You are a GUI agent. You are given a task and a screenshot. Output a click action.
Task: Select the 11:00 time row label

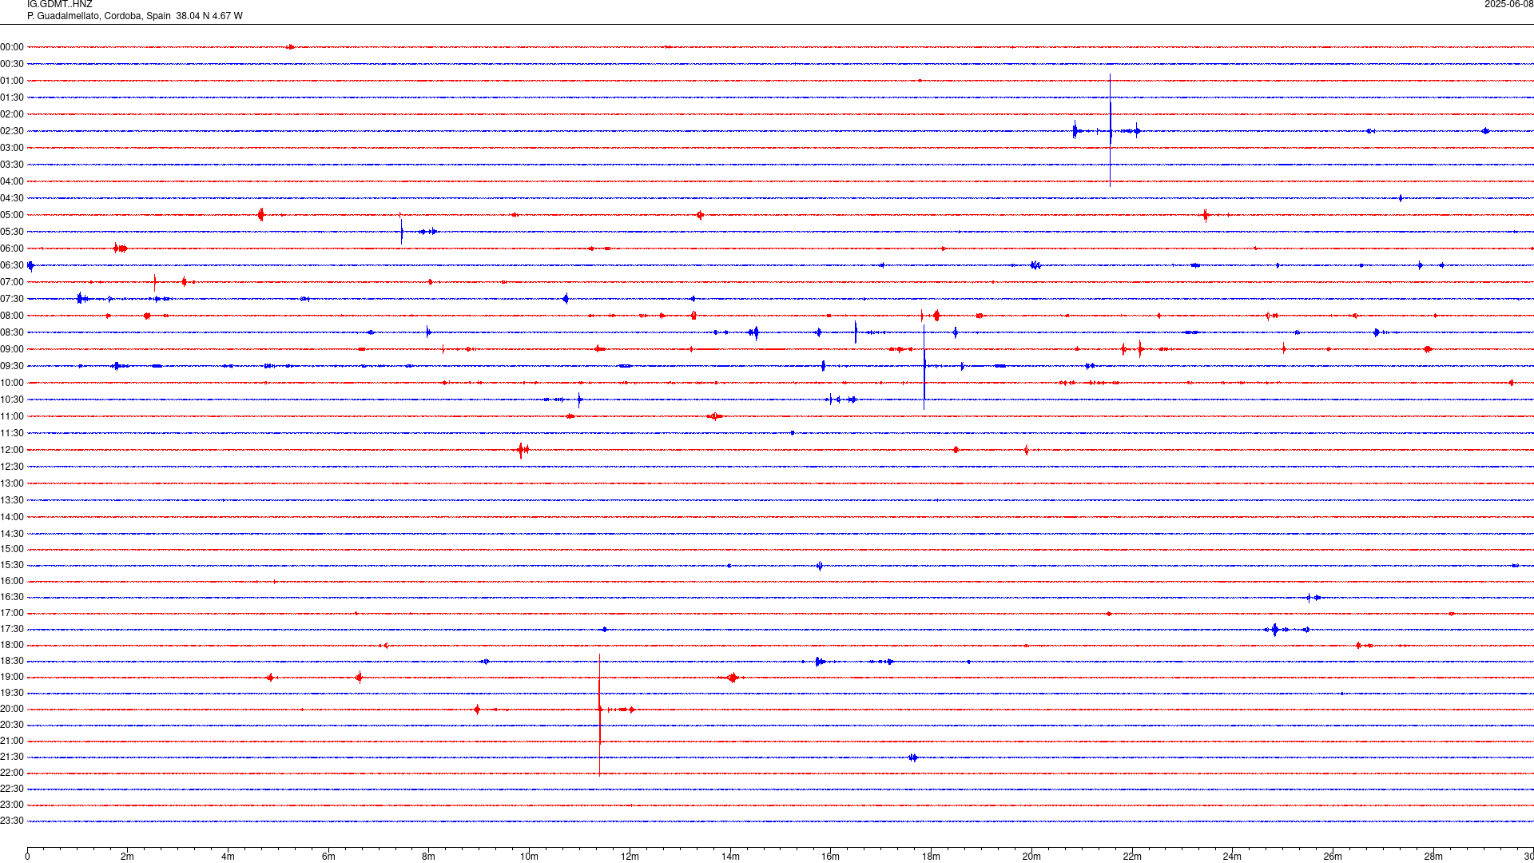pos(12,416)
